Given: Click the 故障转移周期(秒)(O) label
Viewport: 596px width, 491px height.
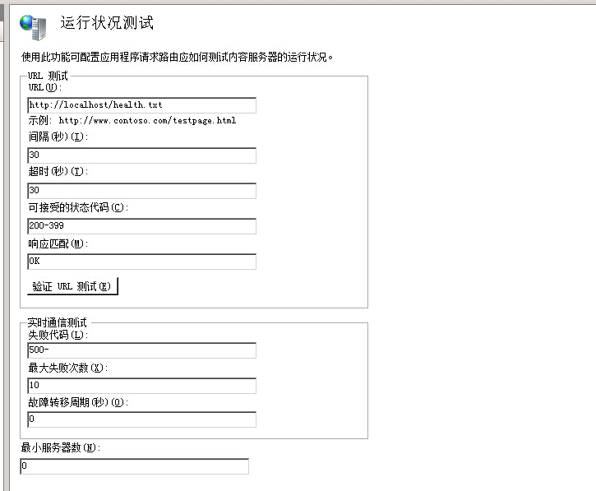Looking at the screenshot, I should pos(78,402).
